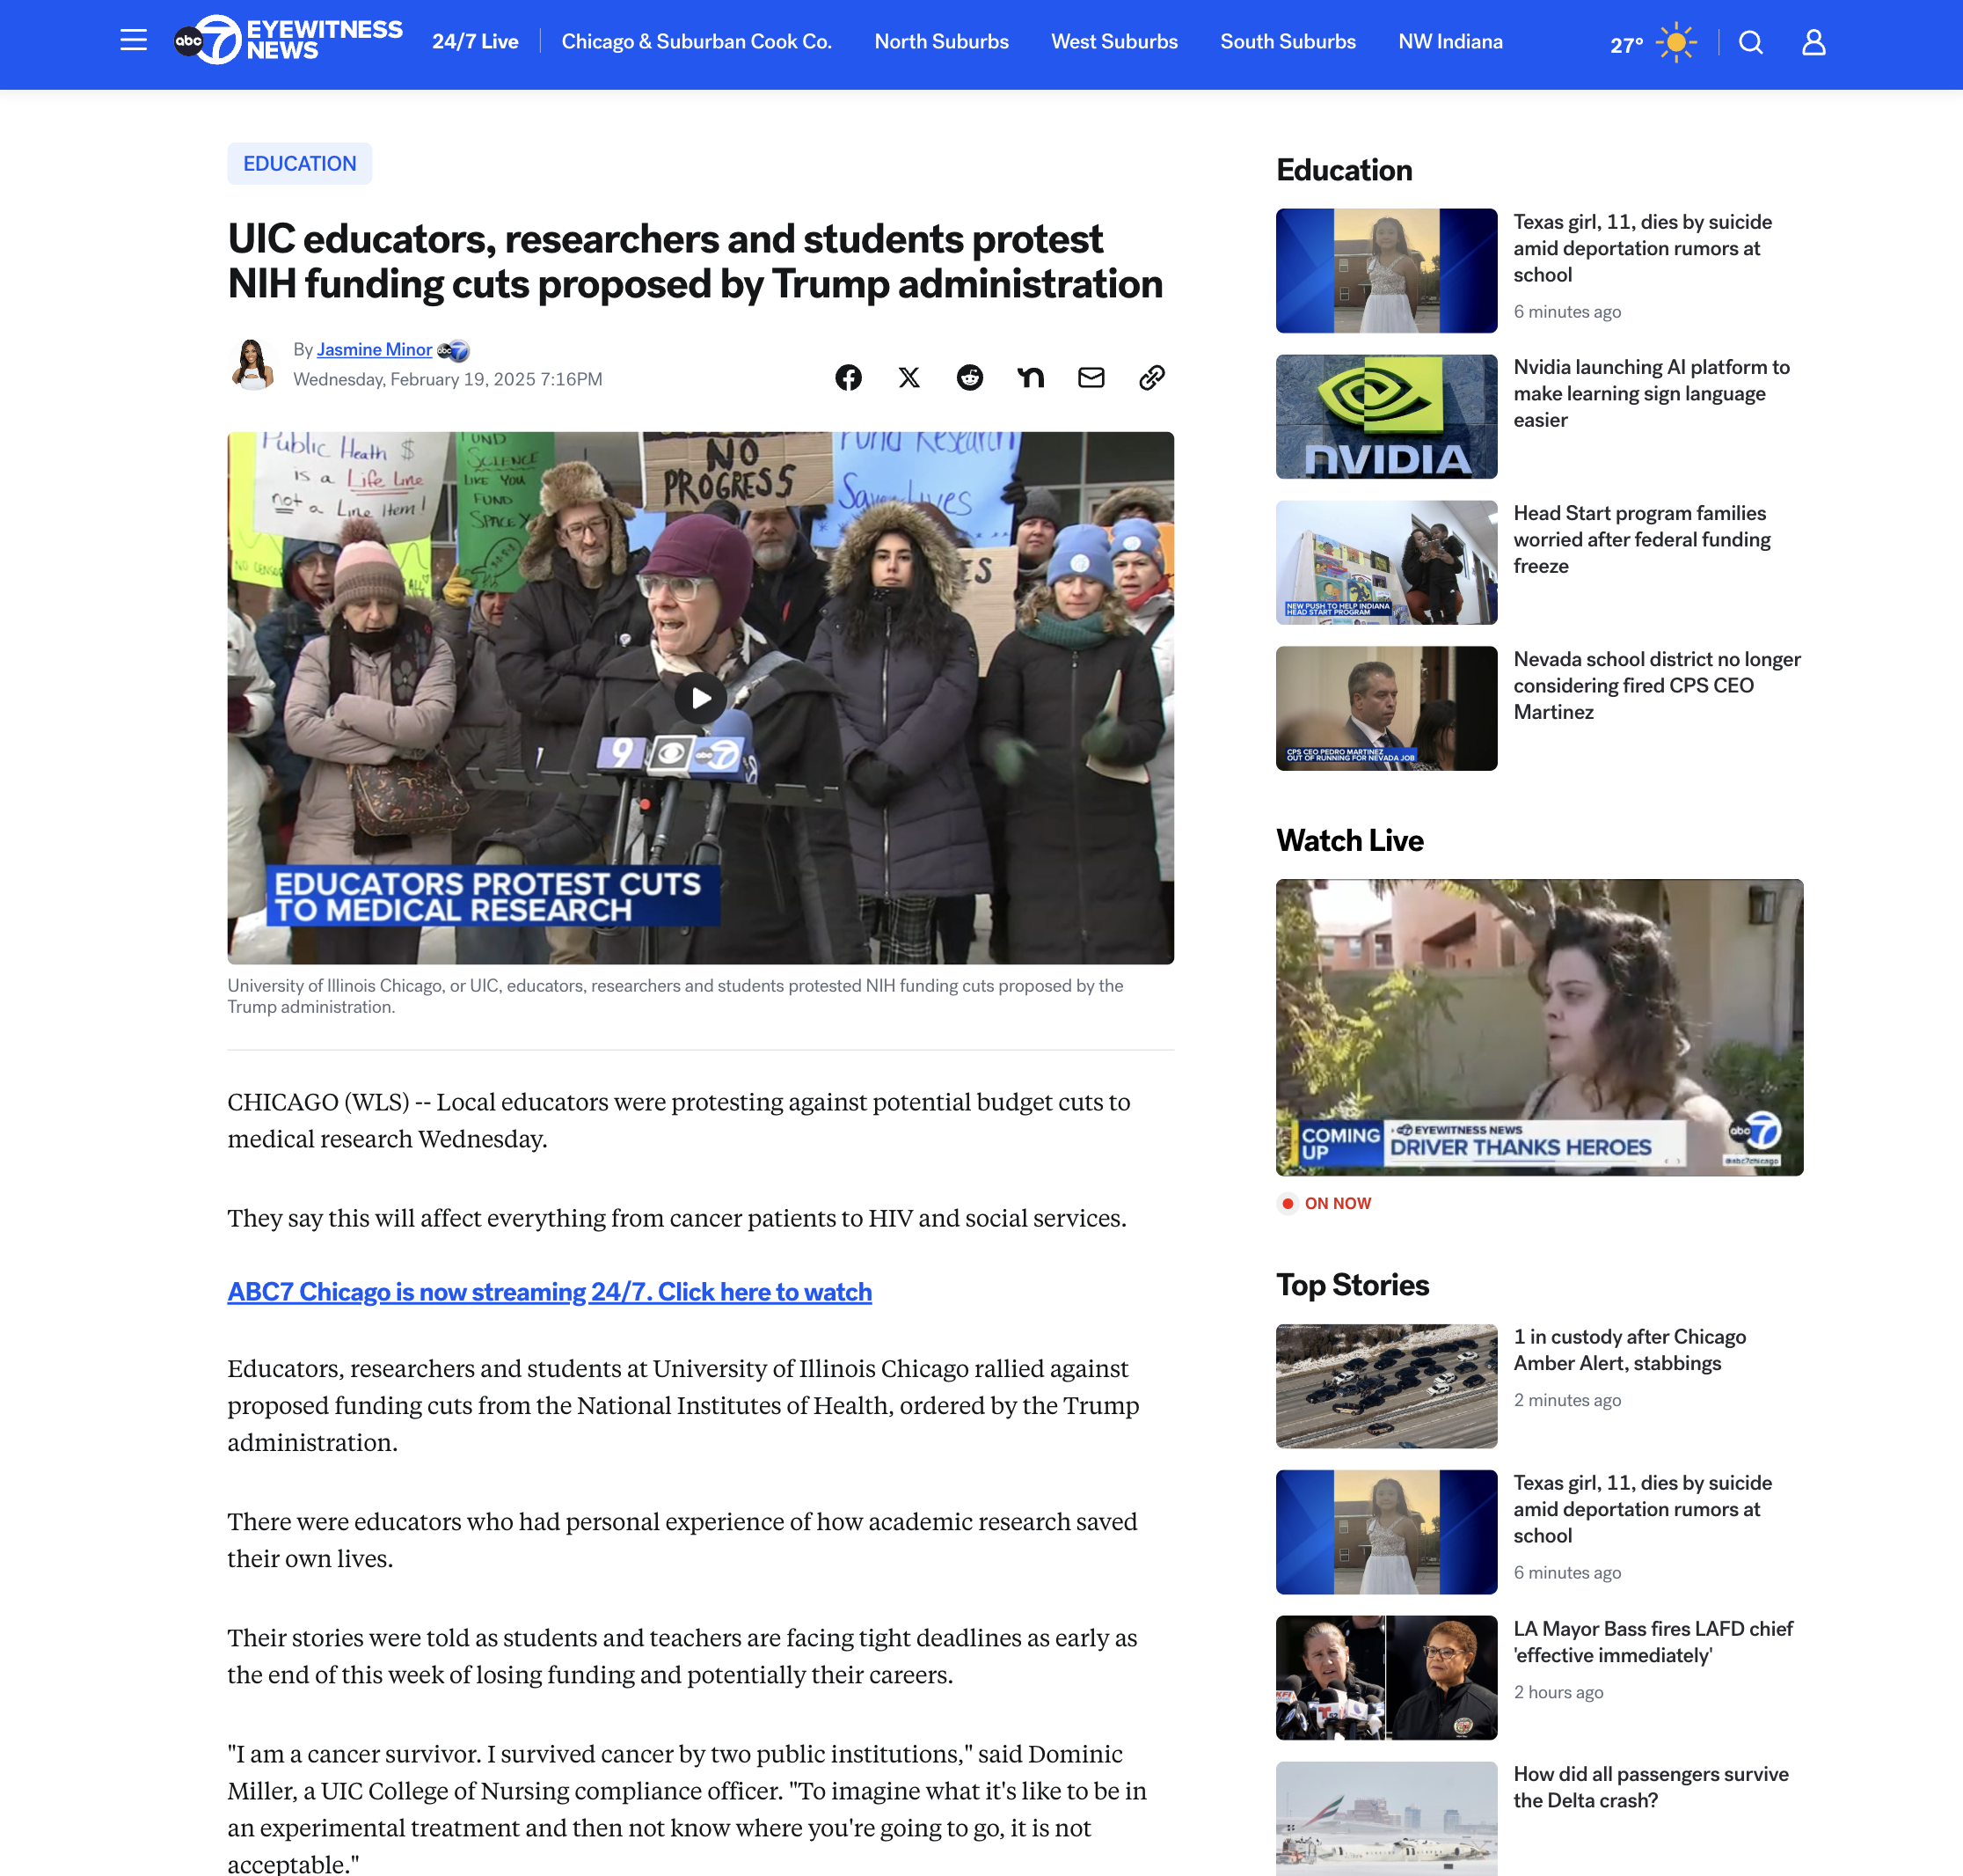The height and width of the screenshot is (1876, 1963).
Task: Click the EDUCATION category tag
Action: pyautogui.click(x=300, y=164)
